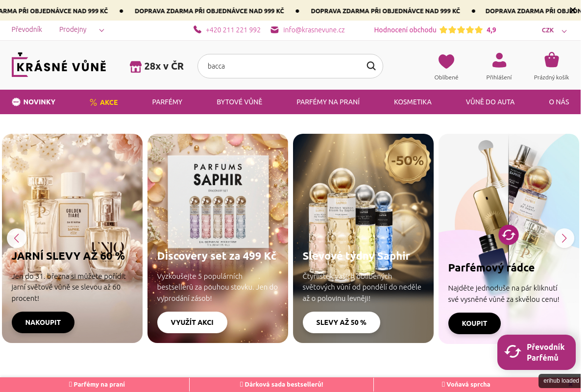This screenshot has height=392, width=588.
Task: Click arrows icon in Převodník Parfémů button
Action: pos(513,352)
